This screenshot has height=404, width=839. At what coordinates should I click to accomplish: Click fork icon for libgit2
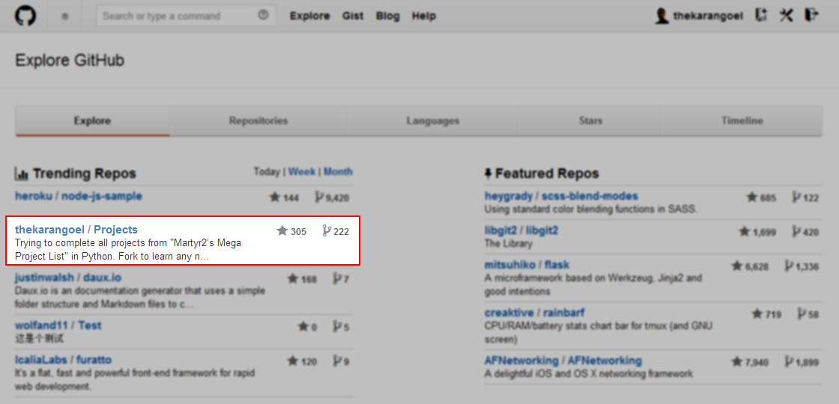[797, 231]
